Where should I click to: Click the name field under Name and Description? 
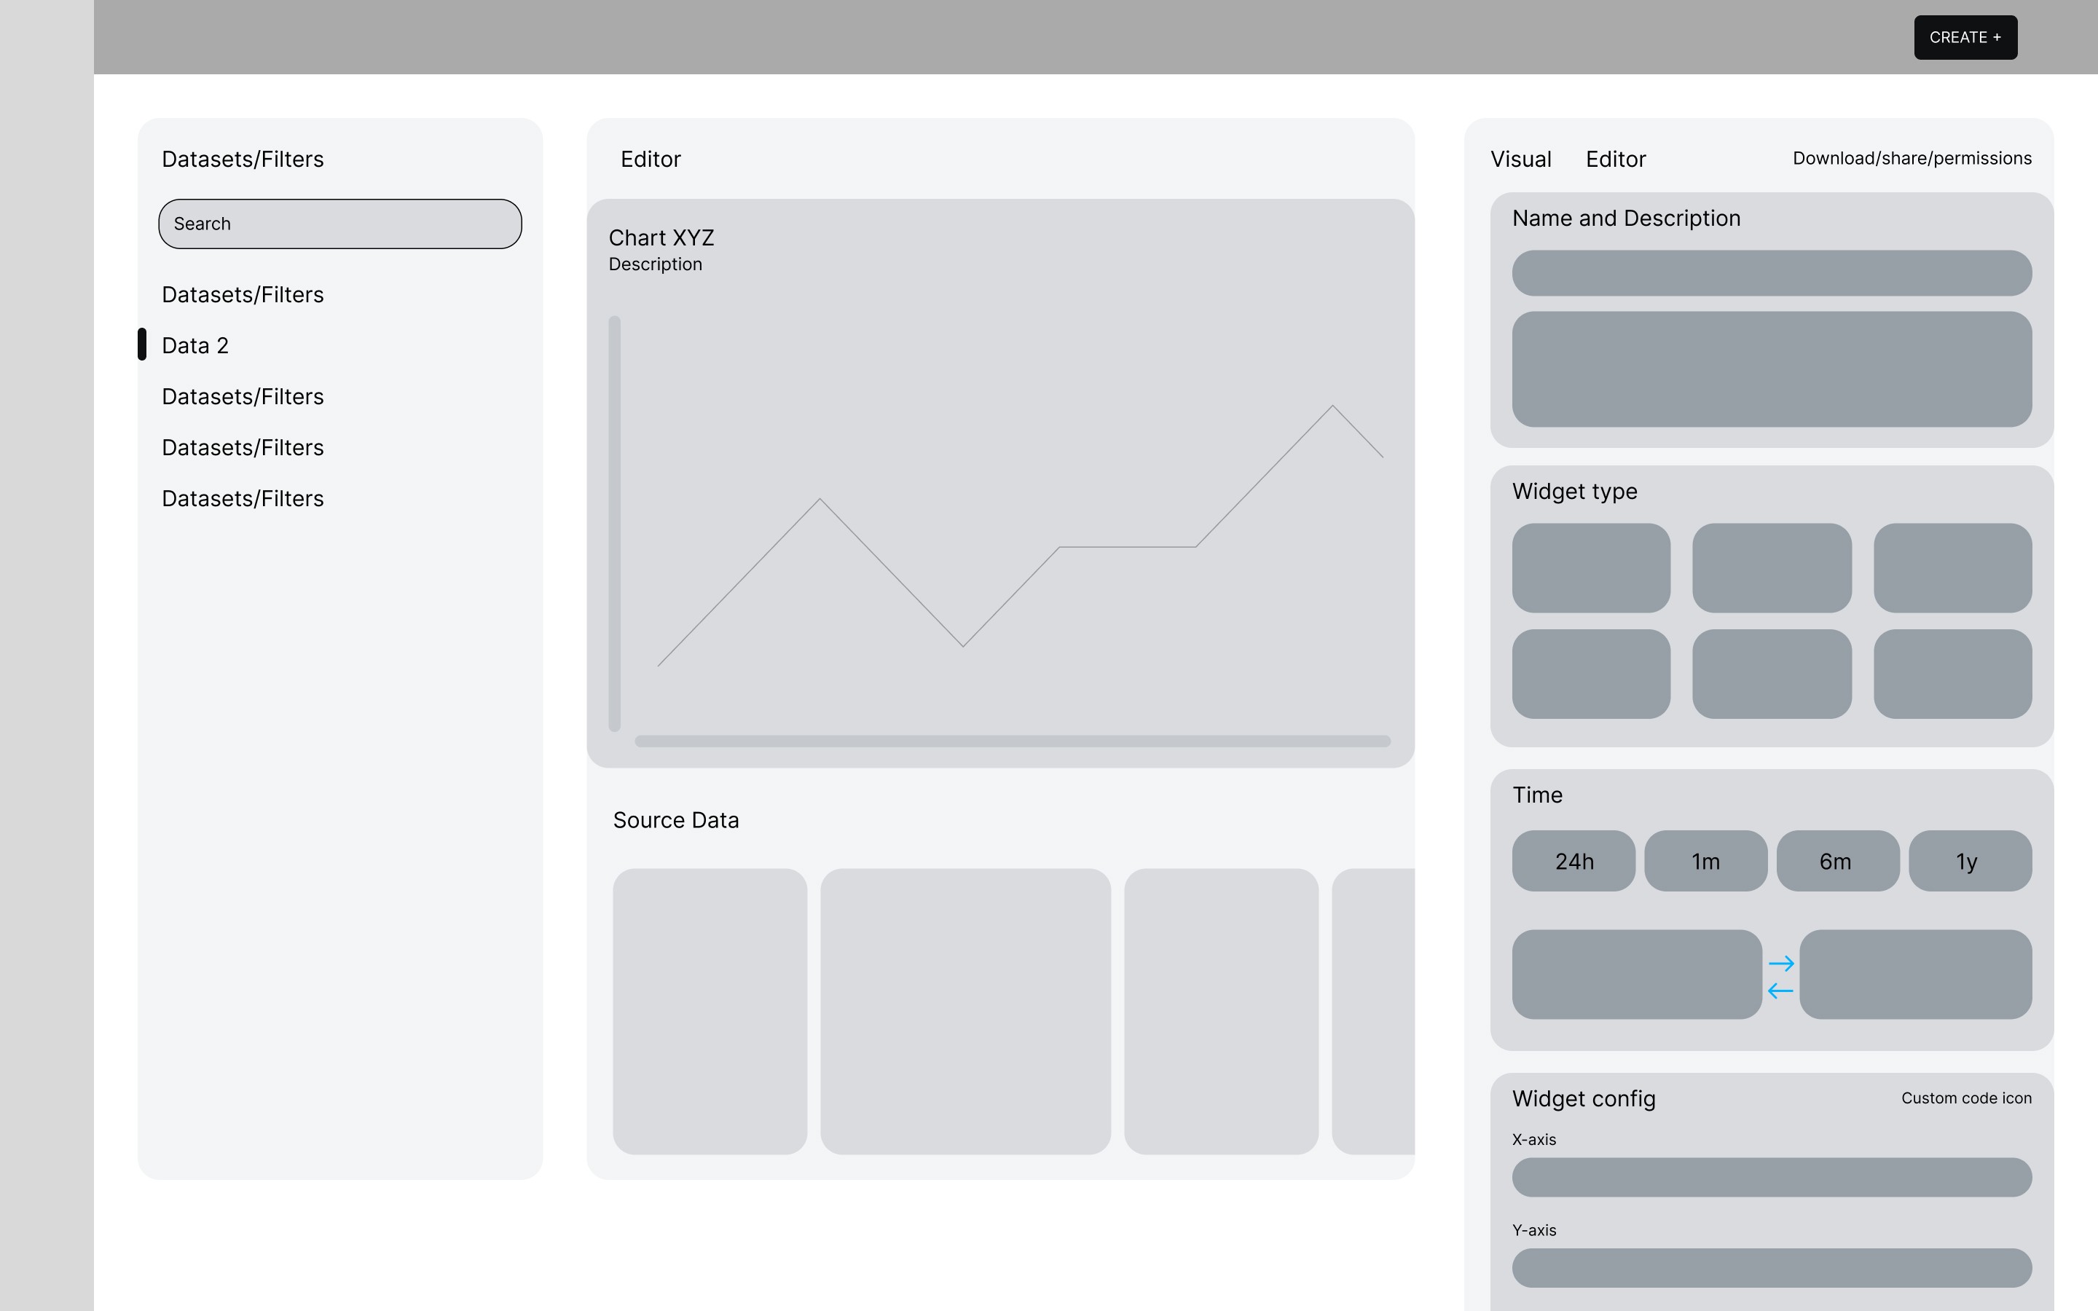(x=1771, y=273)
